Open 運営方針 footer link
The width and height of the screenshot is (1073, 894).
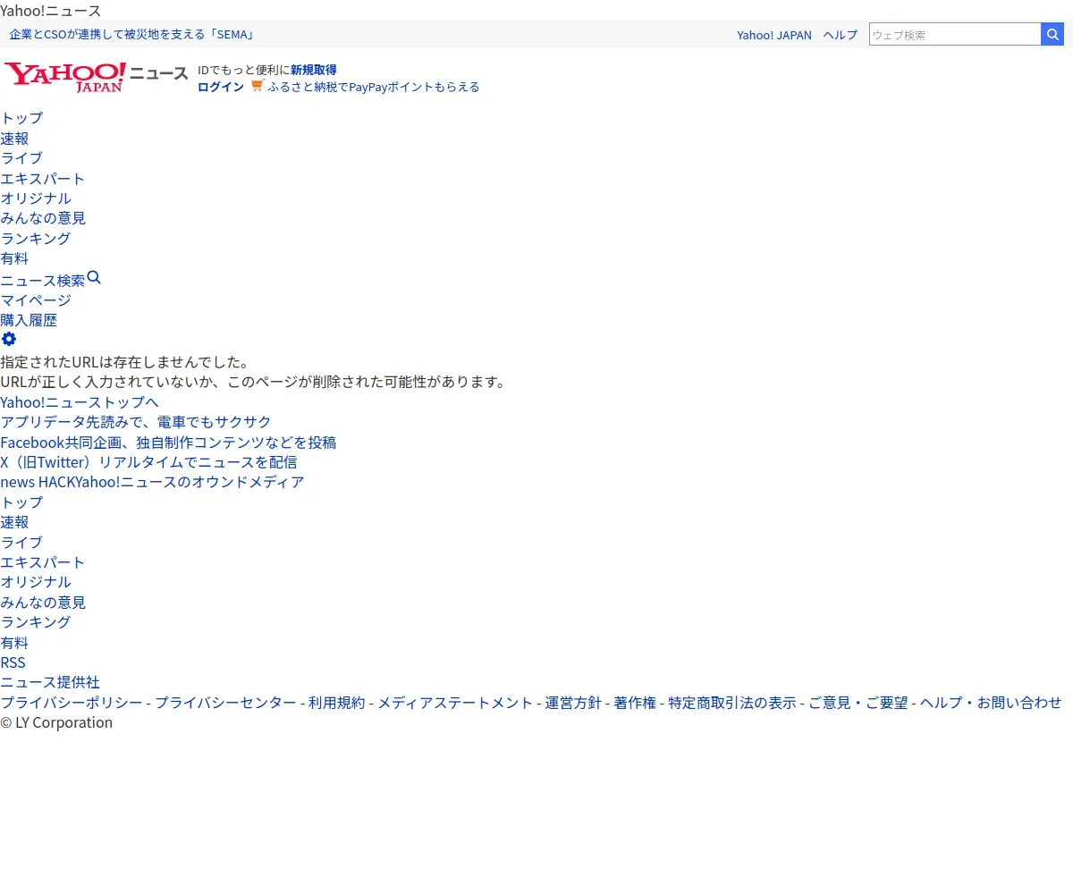[x=574, y=703]
